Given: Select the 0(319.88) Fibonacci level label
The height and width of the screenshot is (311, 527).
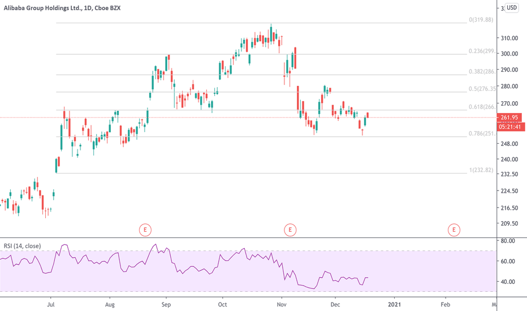Looking at the screenshot, I should tap(481, 20).
